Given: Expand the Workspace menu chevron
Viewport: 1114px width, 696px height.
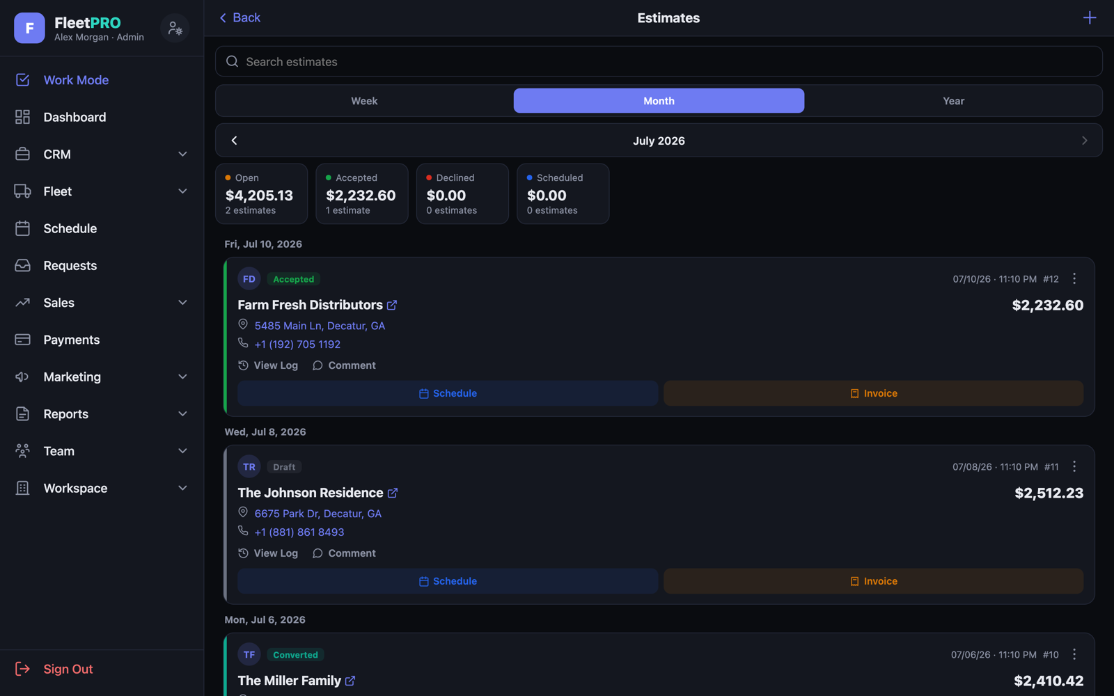Looking at the screenshot, I should 182,488.
